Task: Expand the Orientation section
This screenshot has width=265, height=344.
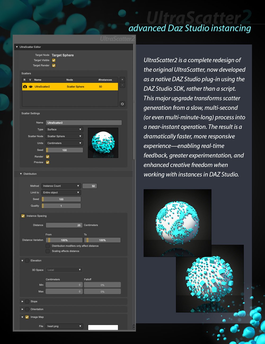Action: coord(23,309)
